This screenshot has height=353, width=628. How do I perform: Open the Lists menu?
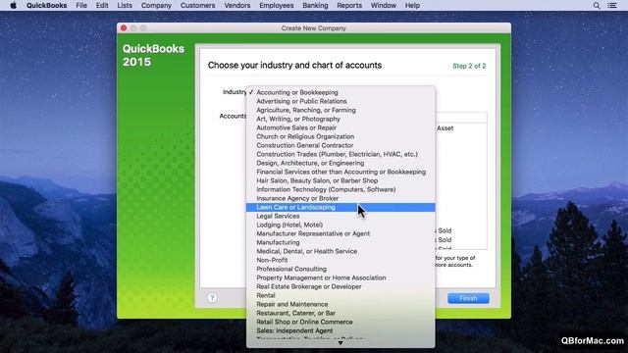125,6
